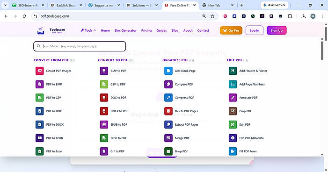328x172 pixels.
Task: Select the Annotate PDF icon
Action: click(x=233, y=98)
